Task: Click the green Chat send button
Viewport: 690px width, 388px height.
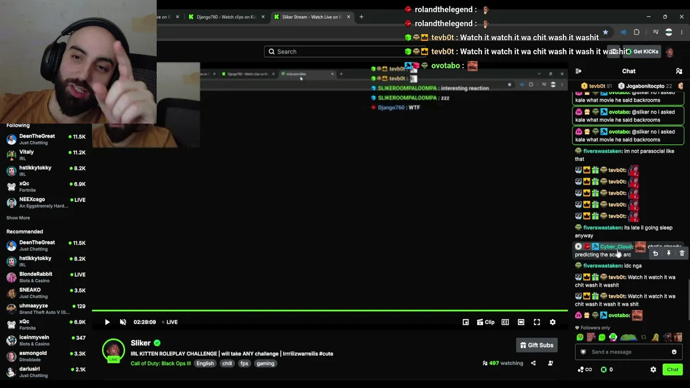Action: (673, 370)
